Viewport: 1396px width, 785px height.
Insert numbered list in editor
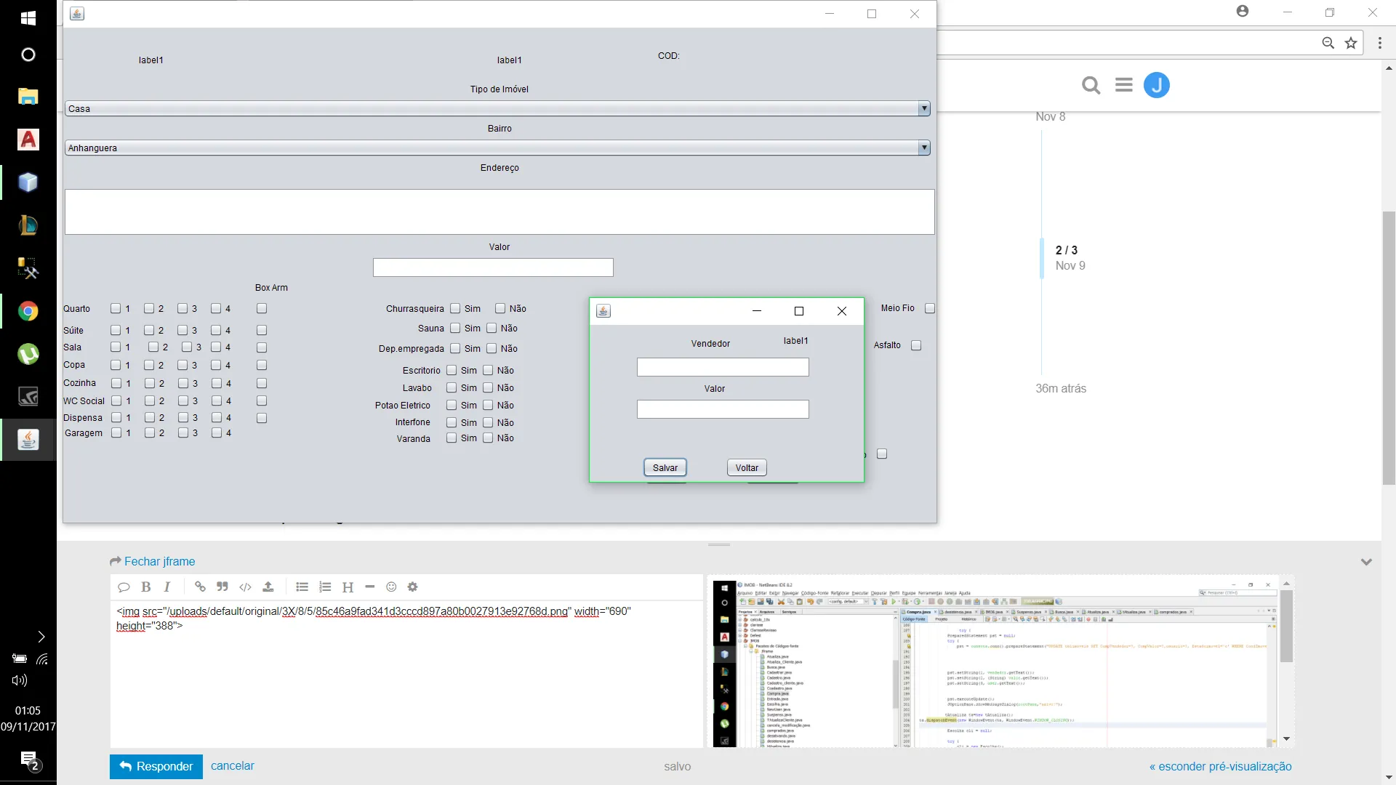click(x=325, y=587)
